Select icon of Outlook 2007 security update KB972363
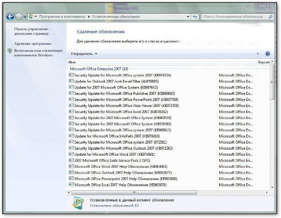 point(71,148)
